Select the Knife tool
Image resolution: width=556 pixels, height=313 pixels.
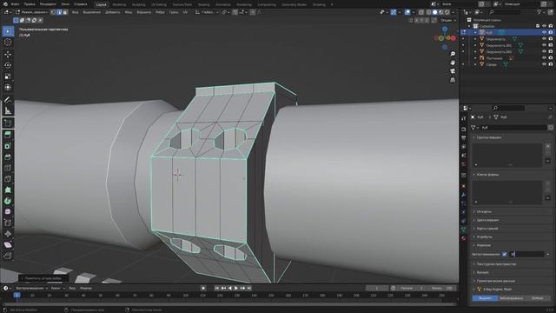(x=8, y=179)
